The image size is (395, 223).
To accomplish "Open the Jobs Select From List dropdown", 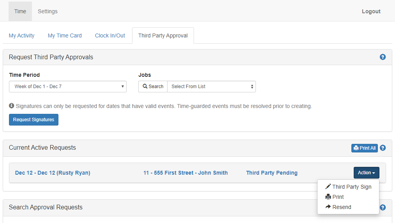I will point(211,87).
